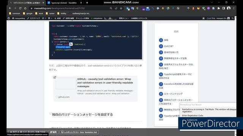243x136 pixels.
Task: Open the hobby bookmarks folder
Action: [62, 14]
